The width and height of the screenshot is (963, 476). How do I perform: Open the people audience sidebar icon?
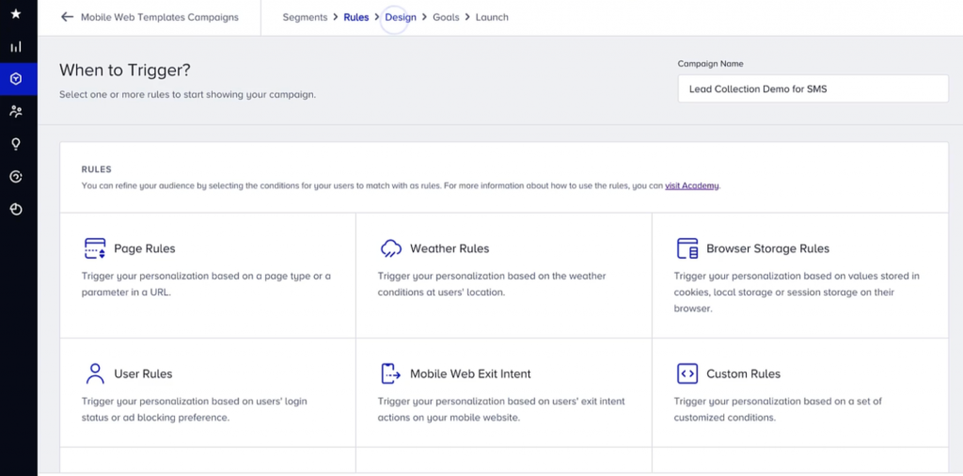pyautogui.click(x=16, y=111)
